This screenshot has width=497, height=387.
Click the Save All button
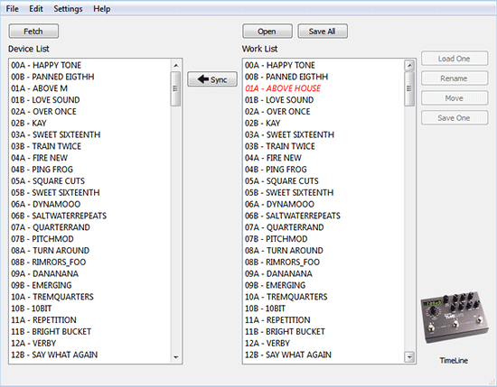click(x=323, y=31)
